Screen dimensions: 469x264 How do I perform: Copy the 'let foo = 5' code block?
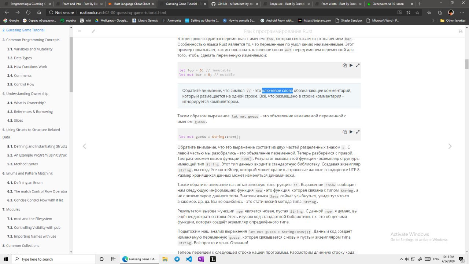344,65
